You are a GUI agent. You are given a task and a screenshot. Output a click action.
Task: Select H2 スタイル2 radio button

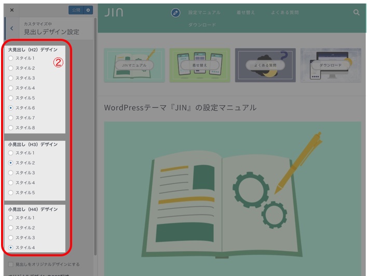coord(10,68)
